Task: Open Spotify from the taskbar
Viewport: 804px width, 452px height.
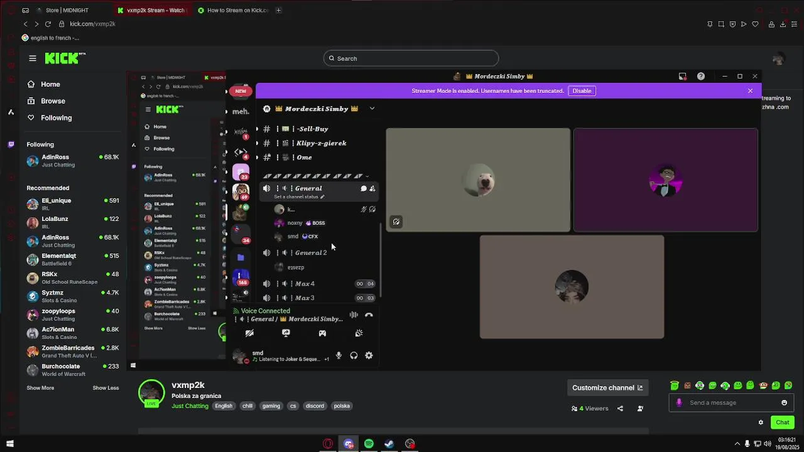Action: coord(369,444)
